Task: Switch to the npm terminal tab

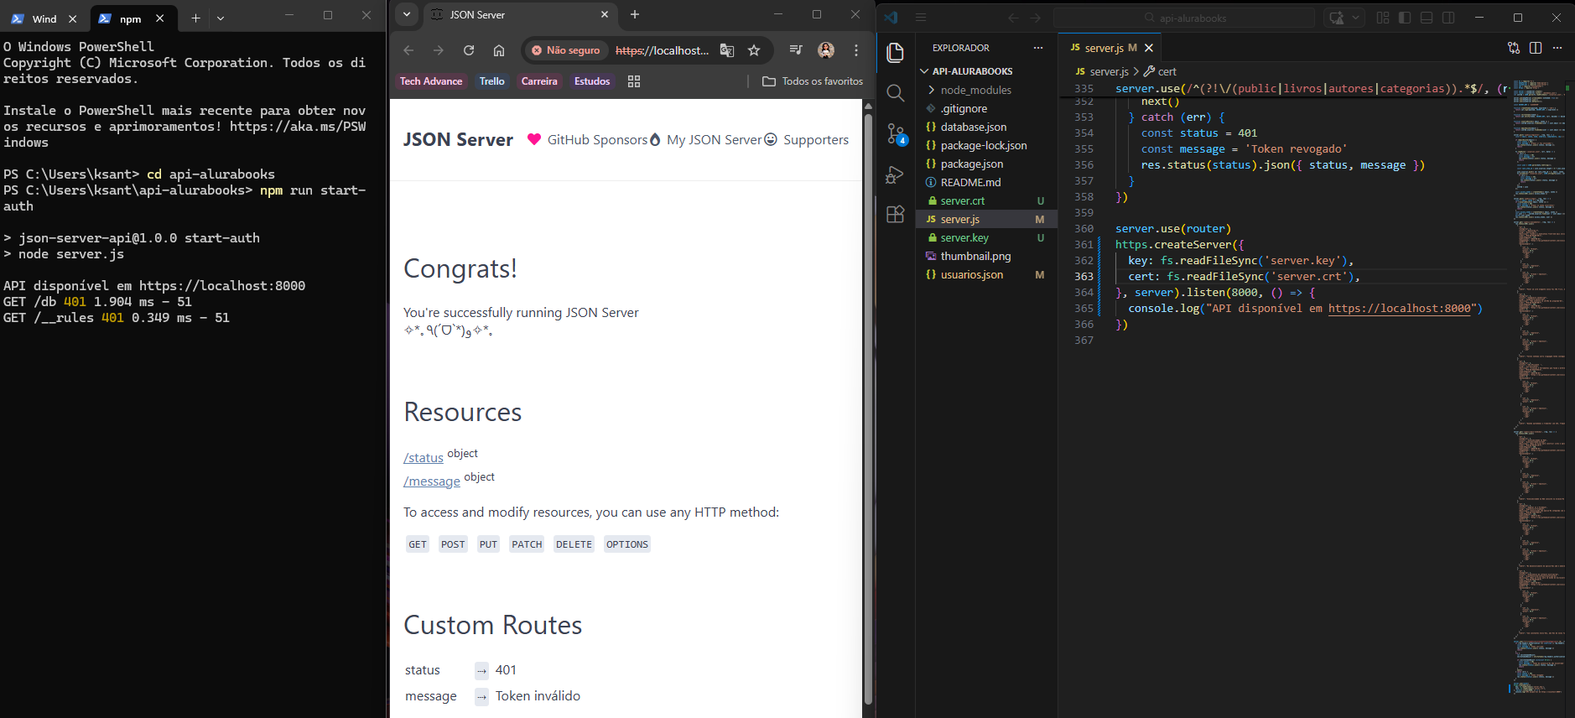Action: [x=130, y=18]
